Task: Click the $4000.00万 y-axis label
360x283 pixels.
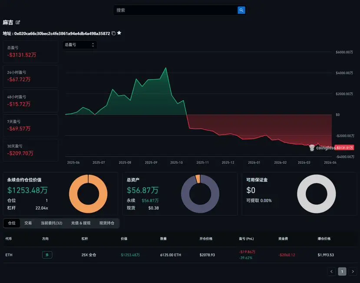Action: click(x=344, y=73)
